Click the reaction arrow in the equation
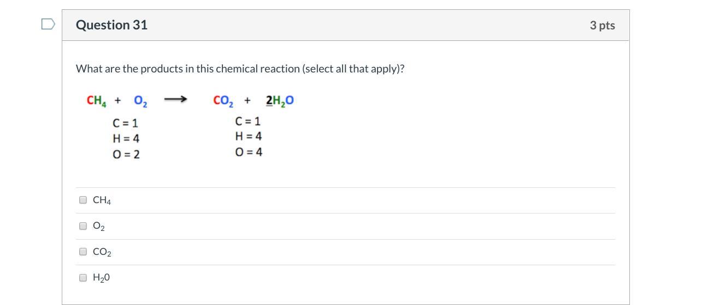 (175, 100)
